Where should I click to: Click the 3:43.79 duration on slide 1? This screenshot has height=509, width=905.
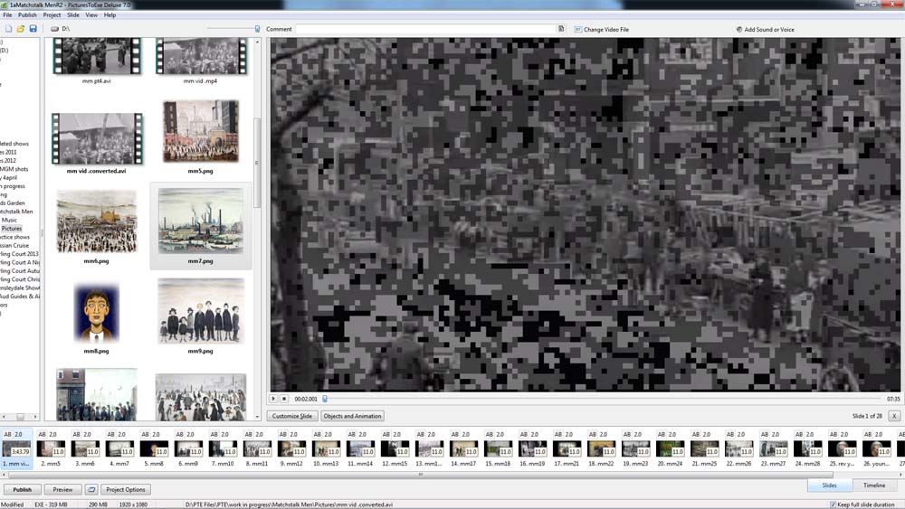tap(21, 452)
